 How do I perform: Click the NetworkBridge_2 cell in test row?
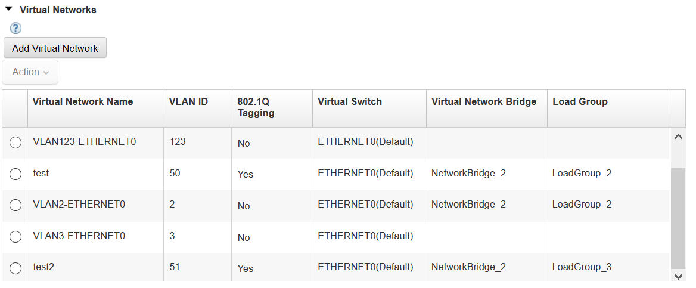click(469, 173)
